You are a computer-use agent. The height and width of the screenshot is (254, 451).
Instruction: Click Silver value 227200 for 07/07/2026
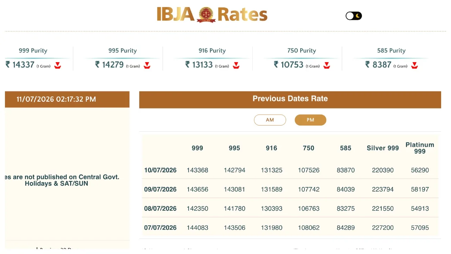pos(383,228)
